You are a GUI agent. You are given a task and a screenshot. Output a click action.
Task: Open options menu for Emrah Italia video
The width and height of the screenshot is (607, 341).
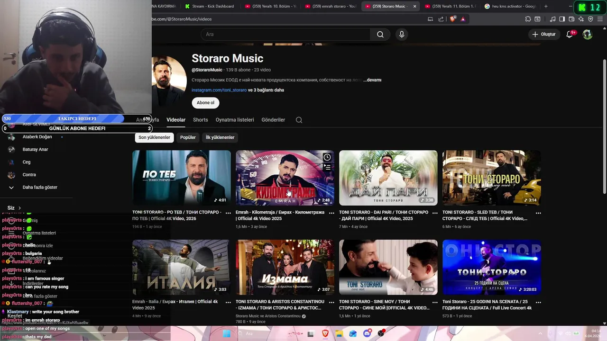tap(228, 302)
